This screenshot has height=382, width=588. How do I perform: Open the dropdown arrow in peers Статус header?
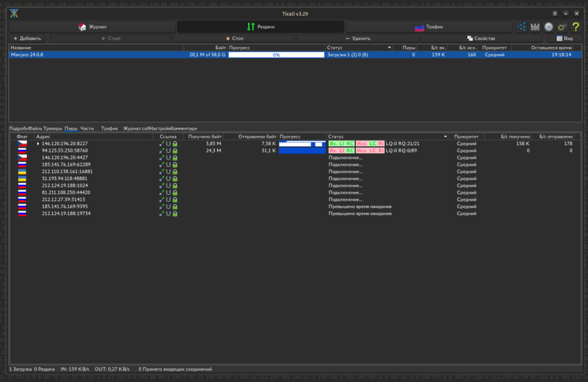(x=445, y=137)
